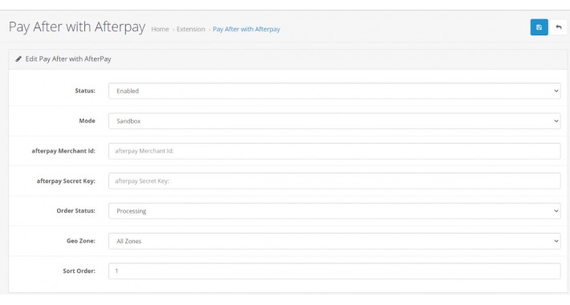Image resolution: width=570 pixels, height=305 pixels.
Task: Focus the afterpay Merchant Id input field
Action: 335,151
